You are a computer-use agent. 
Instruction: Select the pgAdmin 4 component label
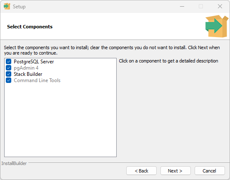click(26, 68)
